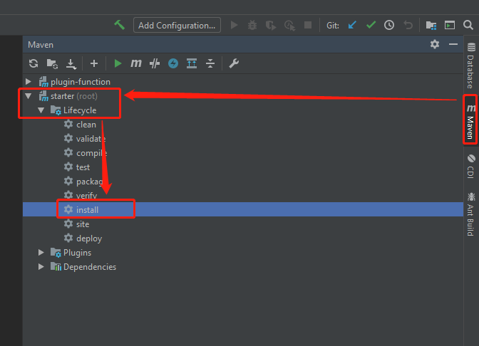Image resolution: width=479 pixels, height=346 pixels.
Task: Click Git Commit green checkmark
Action: coord(371,25)
